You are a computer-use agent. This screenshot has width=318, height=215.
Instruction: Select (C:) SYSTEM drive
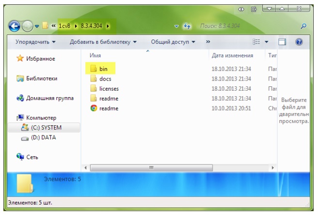point(46,128)
